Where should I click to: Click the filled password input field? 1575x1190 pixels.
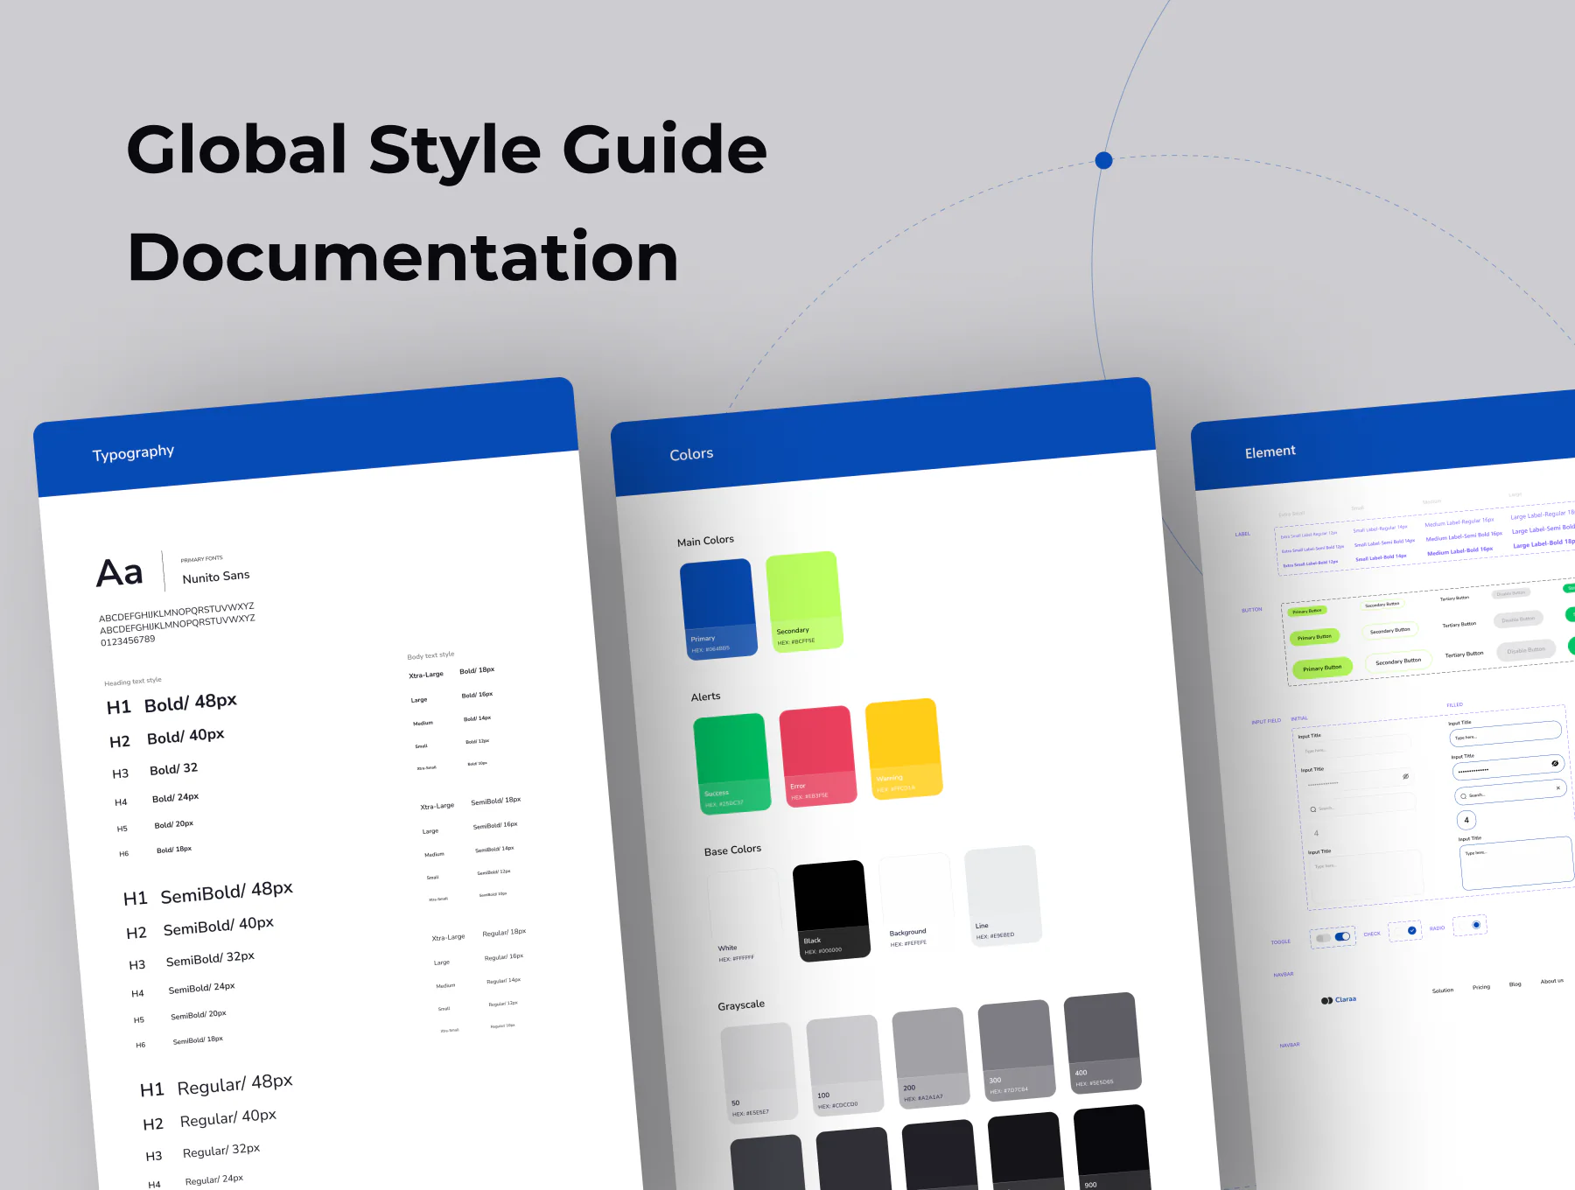[1508, 767]
